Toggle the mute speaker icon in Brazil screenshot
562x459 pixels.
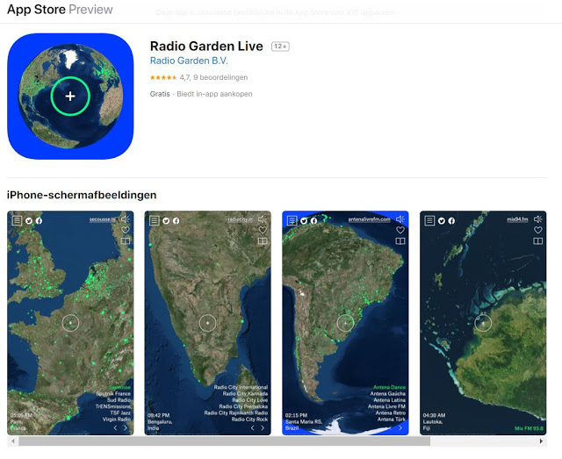coord(400,219)
